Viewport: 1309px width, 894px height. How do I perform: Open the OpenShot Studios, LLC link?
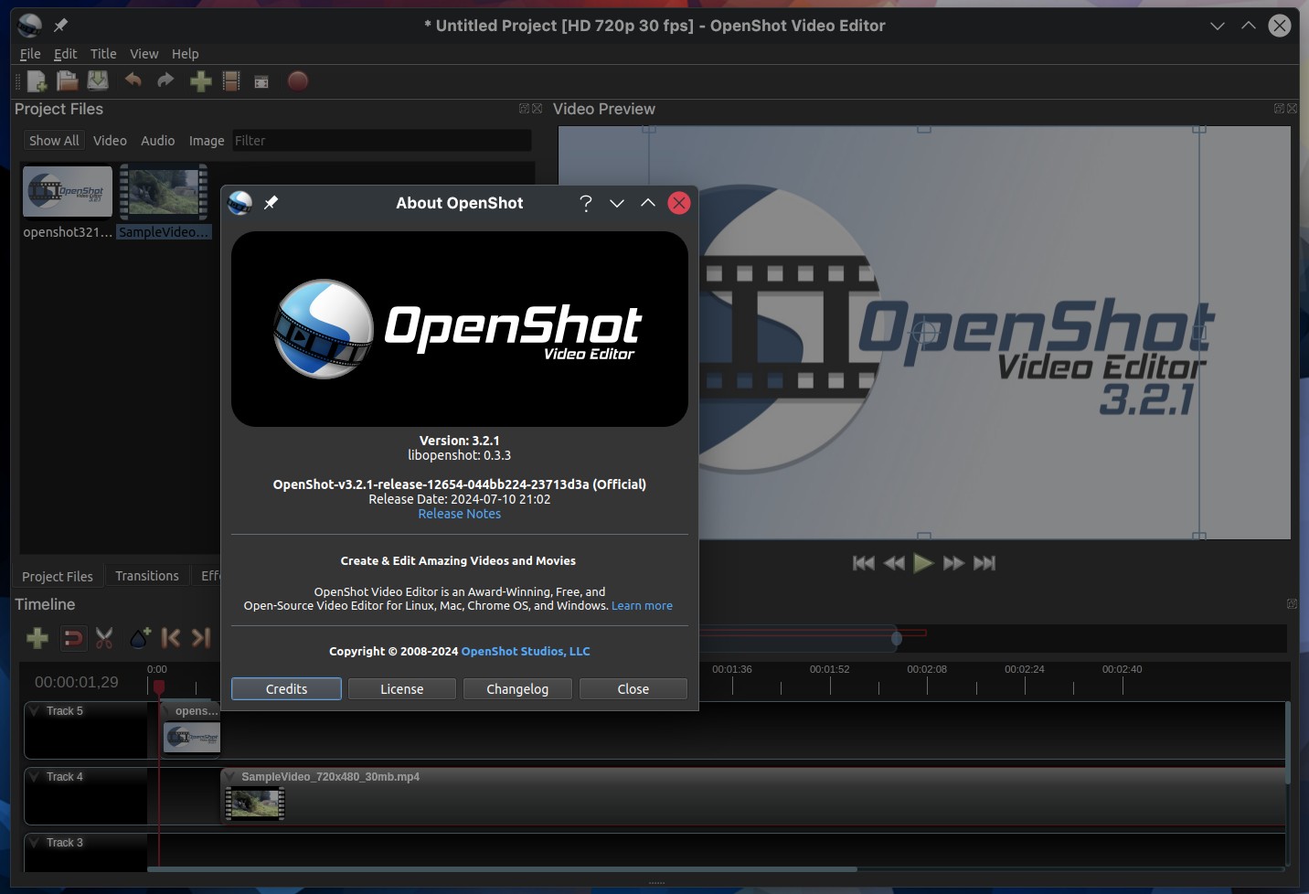[526, 651]
